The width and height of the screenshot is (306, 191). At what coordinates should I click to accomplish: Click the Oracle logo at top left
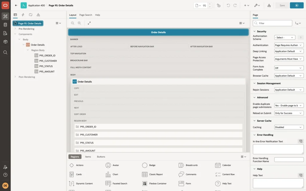[5, 5]
